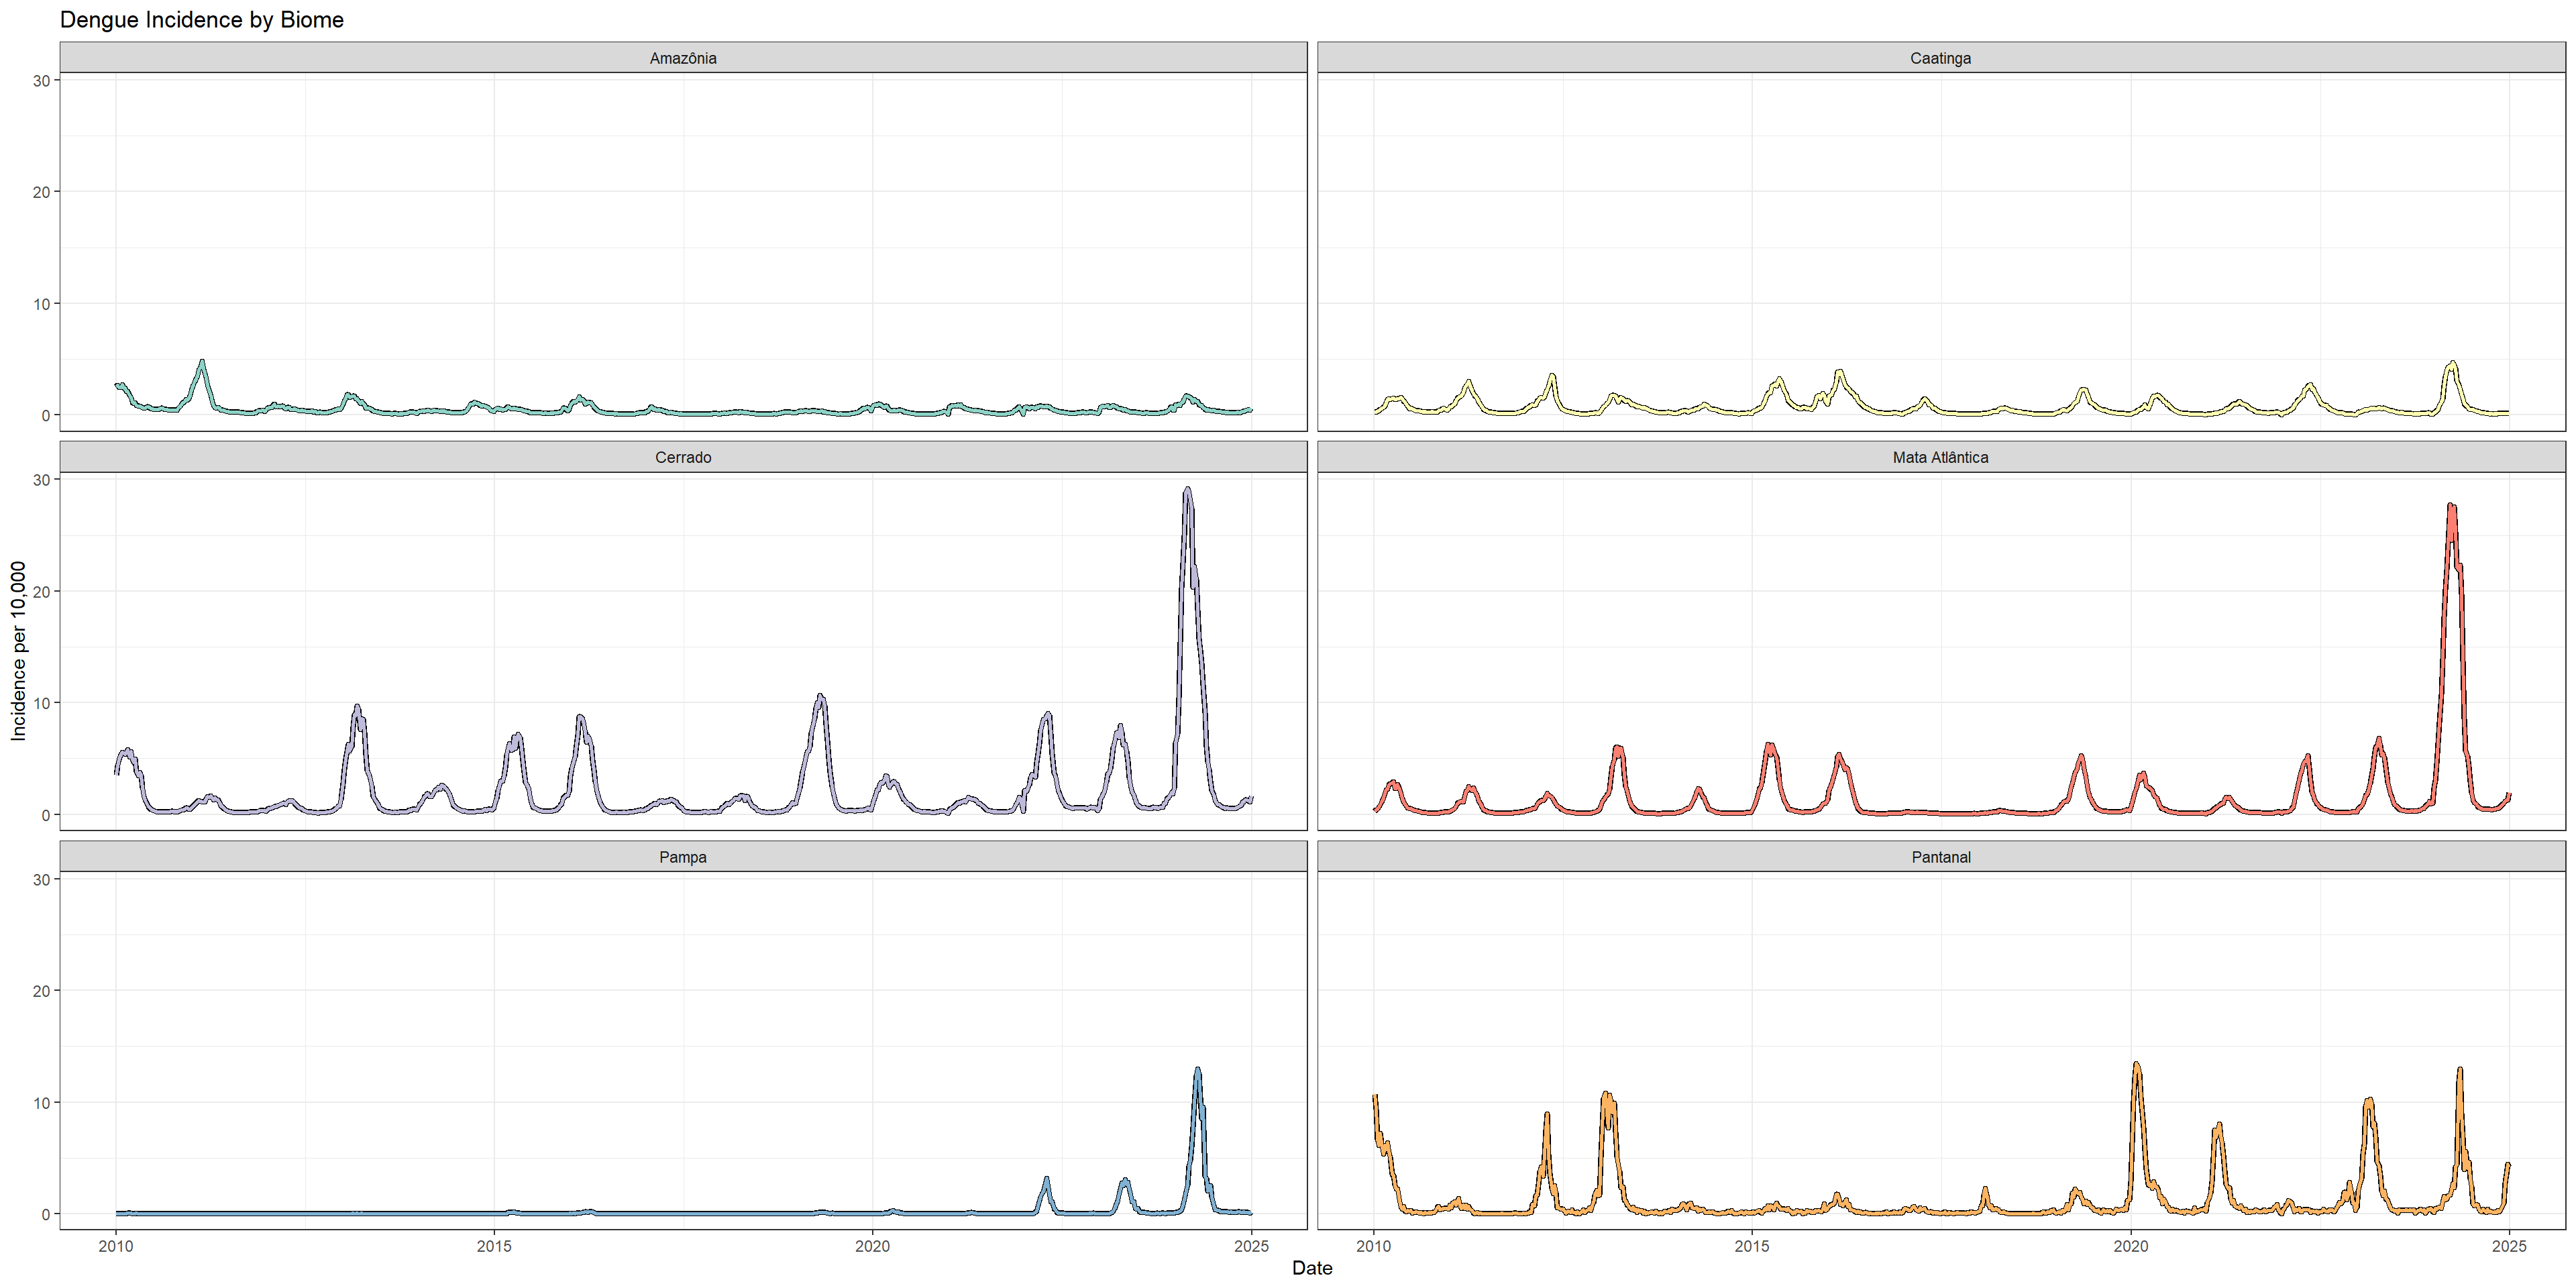Click the Pampa facet header strip
Image resolution: width=2576 pixels, height=1288 pixels.
pos(683,857)
